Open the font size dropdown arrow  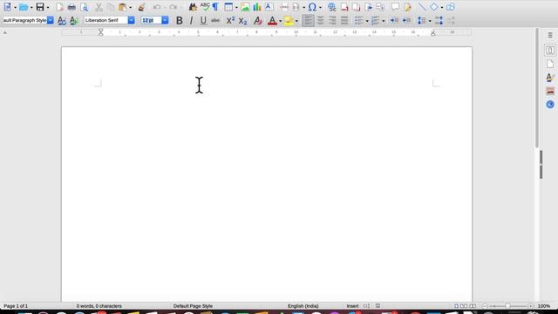pos(165,20)
